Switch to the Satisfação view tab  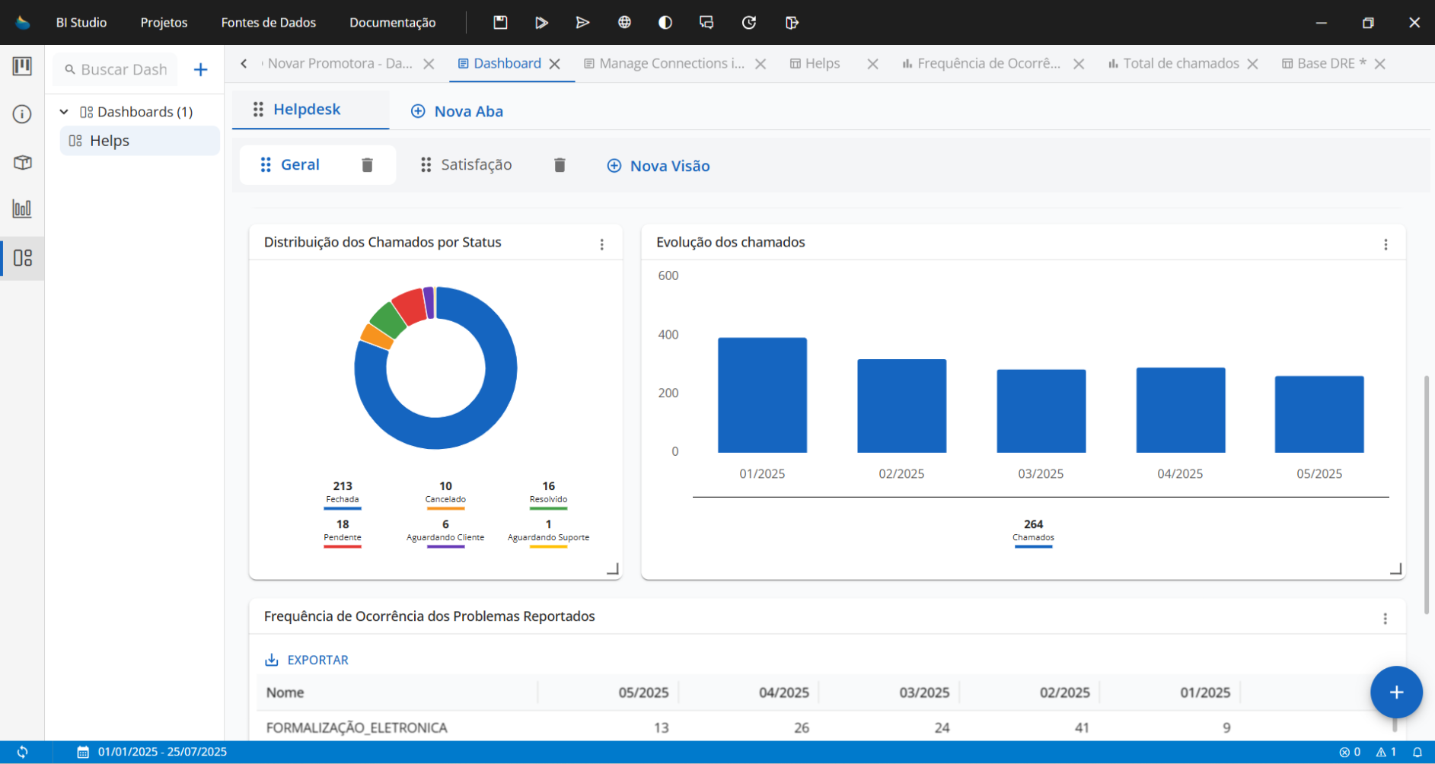click(x=476, y=165)
